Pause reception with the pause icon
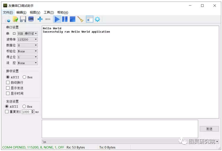The width and height of the screenshot is (222, 151). (65, 19)
